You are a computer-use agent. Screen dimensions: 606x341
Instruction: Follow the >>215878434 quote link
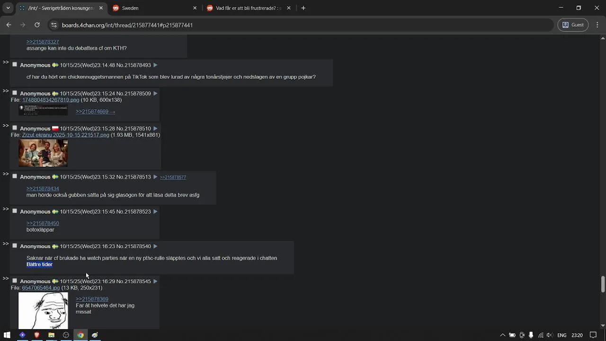pyautogui.click(x=43, y=188)
